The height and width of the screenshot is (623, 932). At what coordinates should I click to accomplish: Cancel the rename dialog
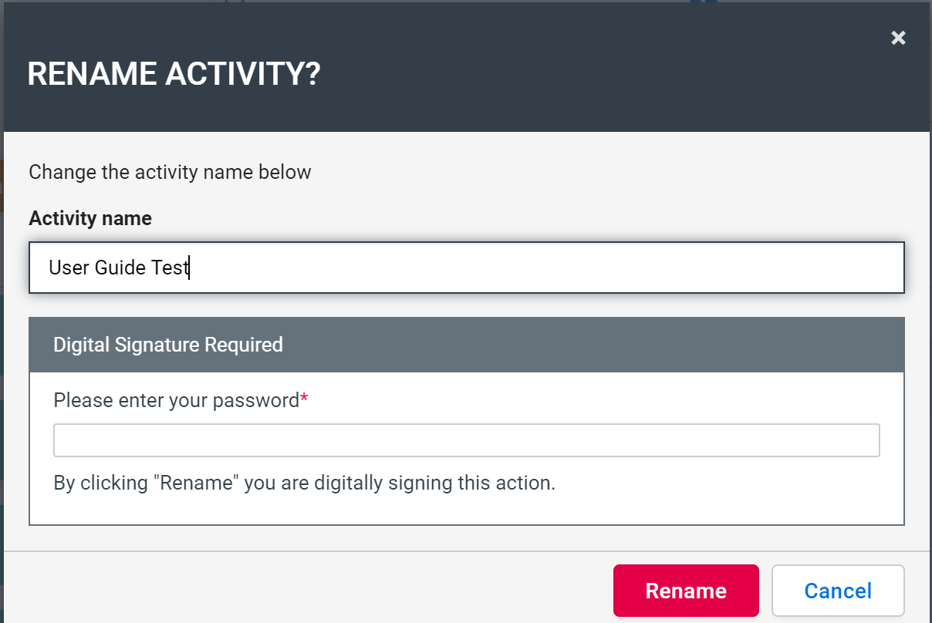pos(838,591)
